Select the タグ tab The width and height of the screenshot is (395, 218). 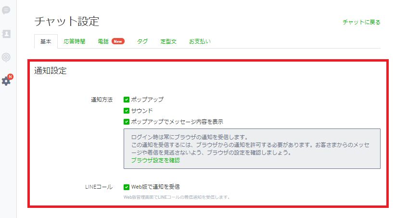pos(142,42)
